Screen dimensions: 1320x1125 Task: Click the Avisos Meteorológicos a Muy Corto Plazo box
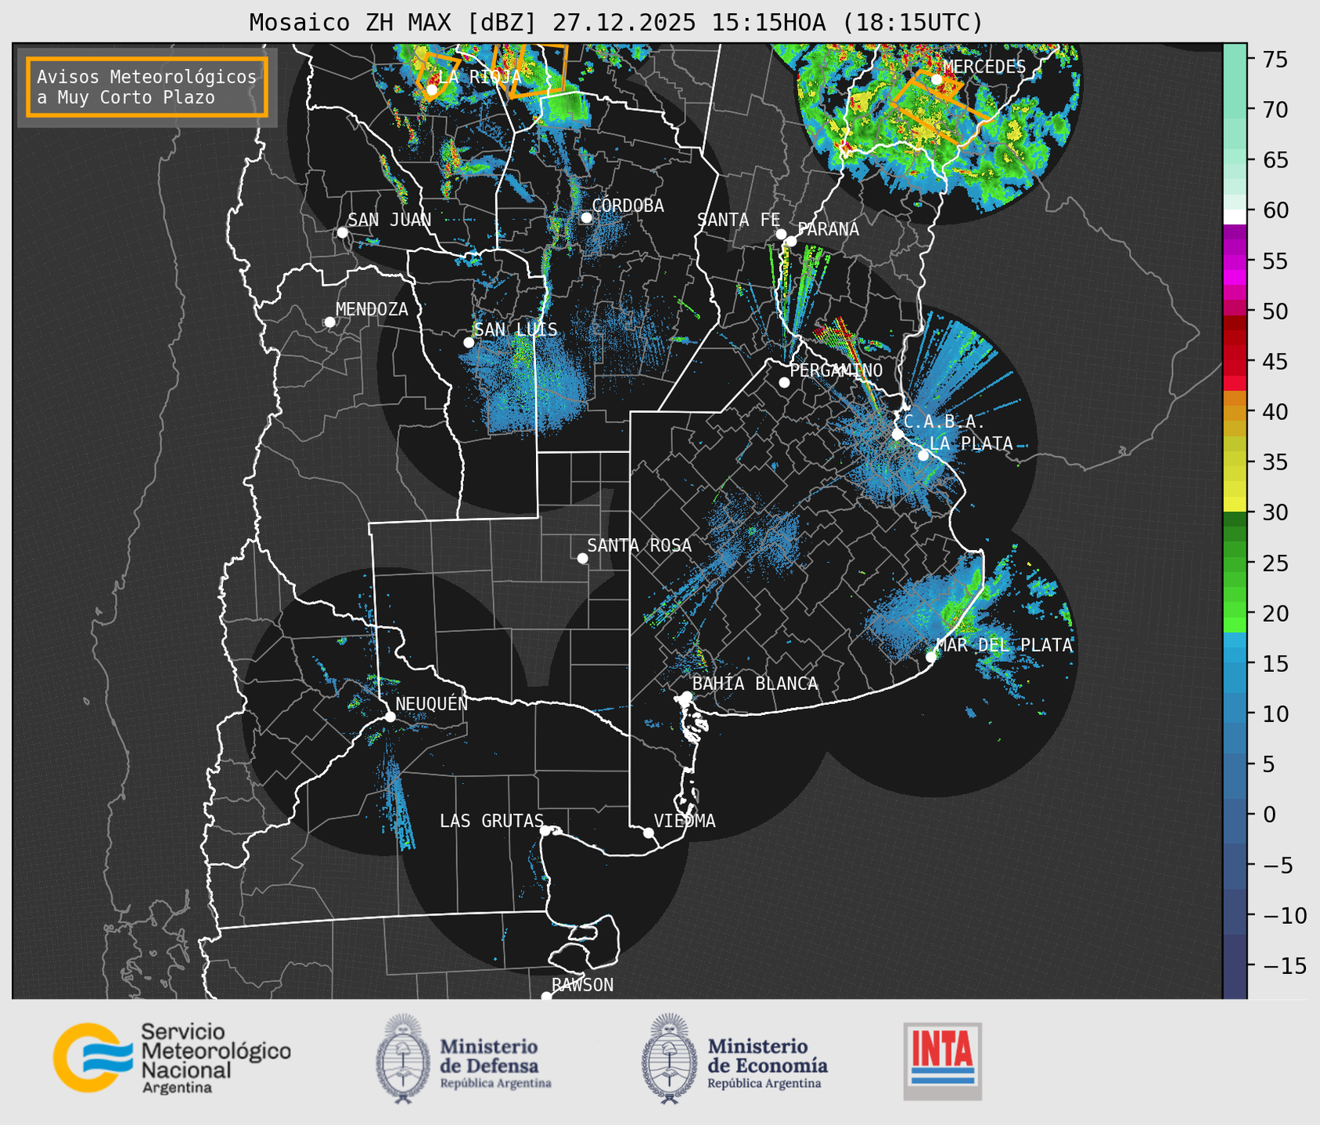click(147, 87)
